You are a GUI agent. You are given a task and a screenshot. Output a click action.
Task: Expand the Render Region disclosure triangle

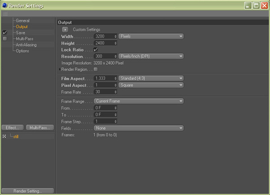point(59,70)
